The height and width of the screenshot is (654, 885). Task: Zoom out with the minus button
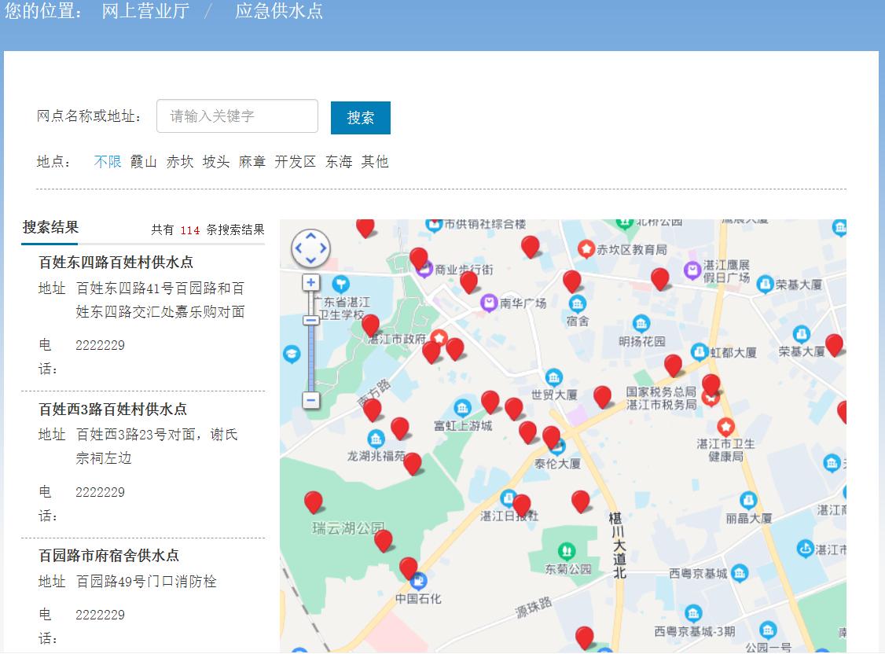(x=310, y=399)
